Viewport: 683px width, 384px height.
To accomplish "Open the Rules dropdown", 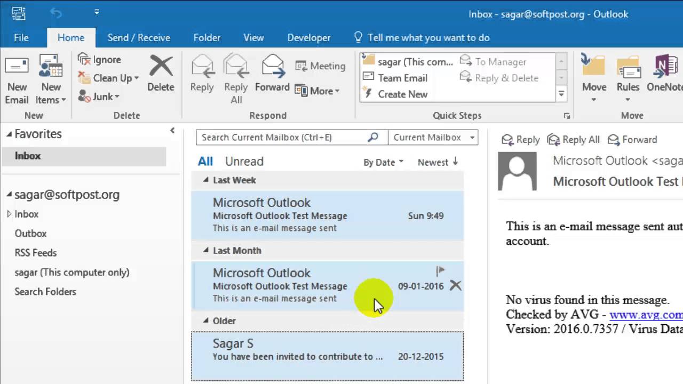I will pyautogui.click(x=628, y=79).
